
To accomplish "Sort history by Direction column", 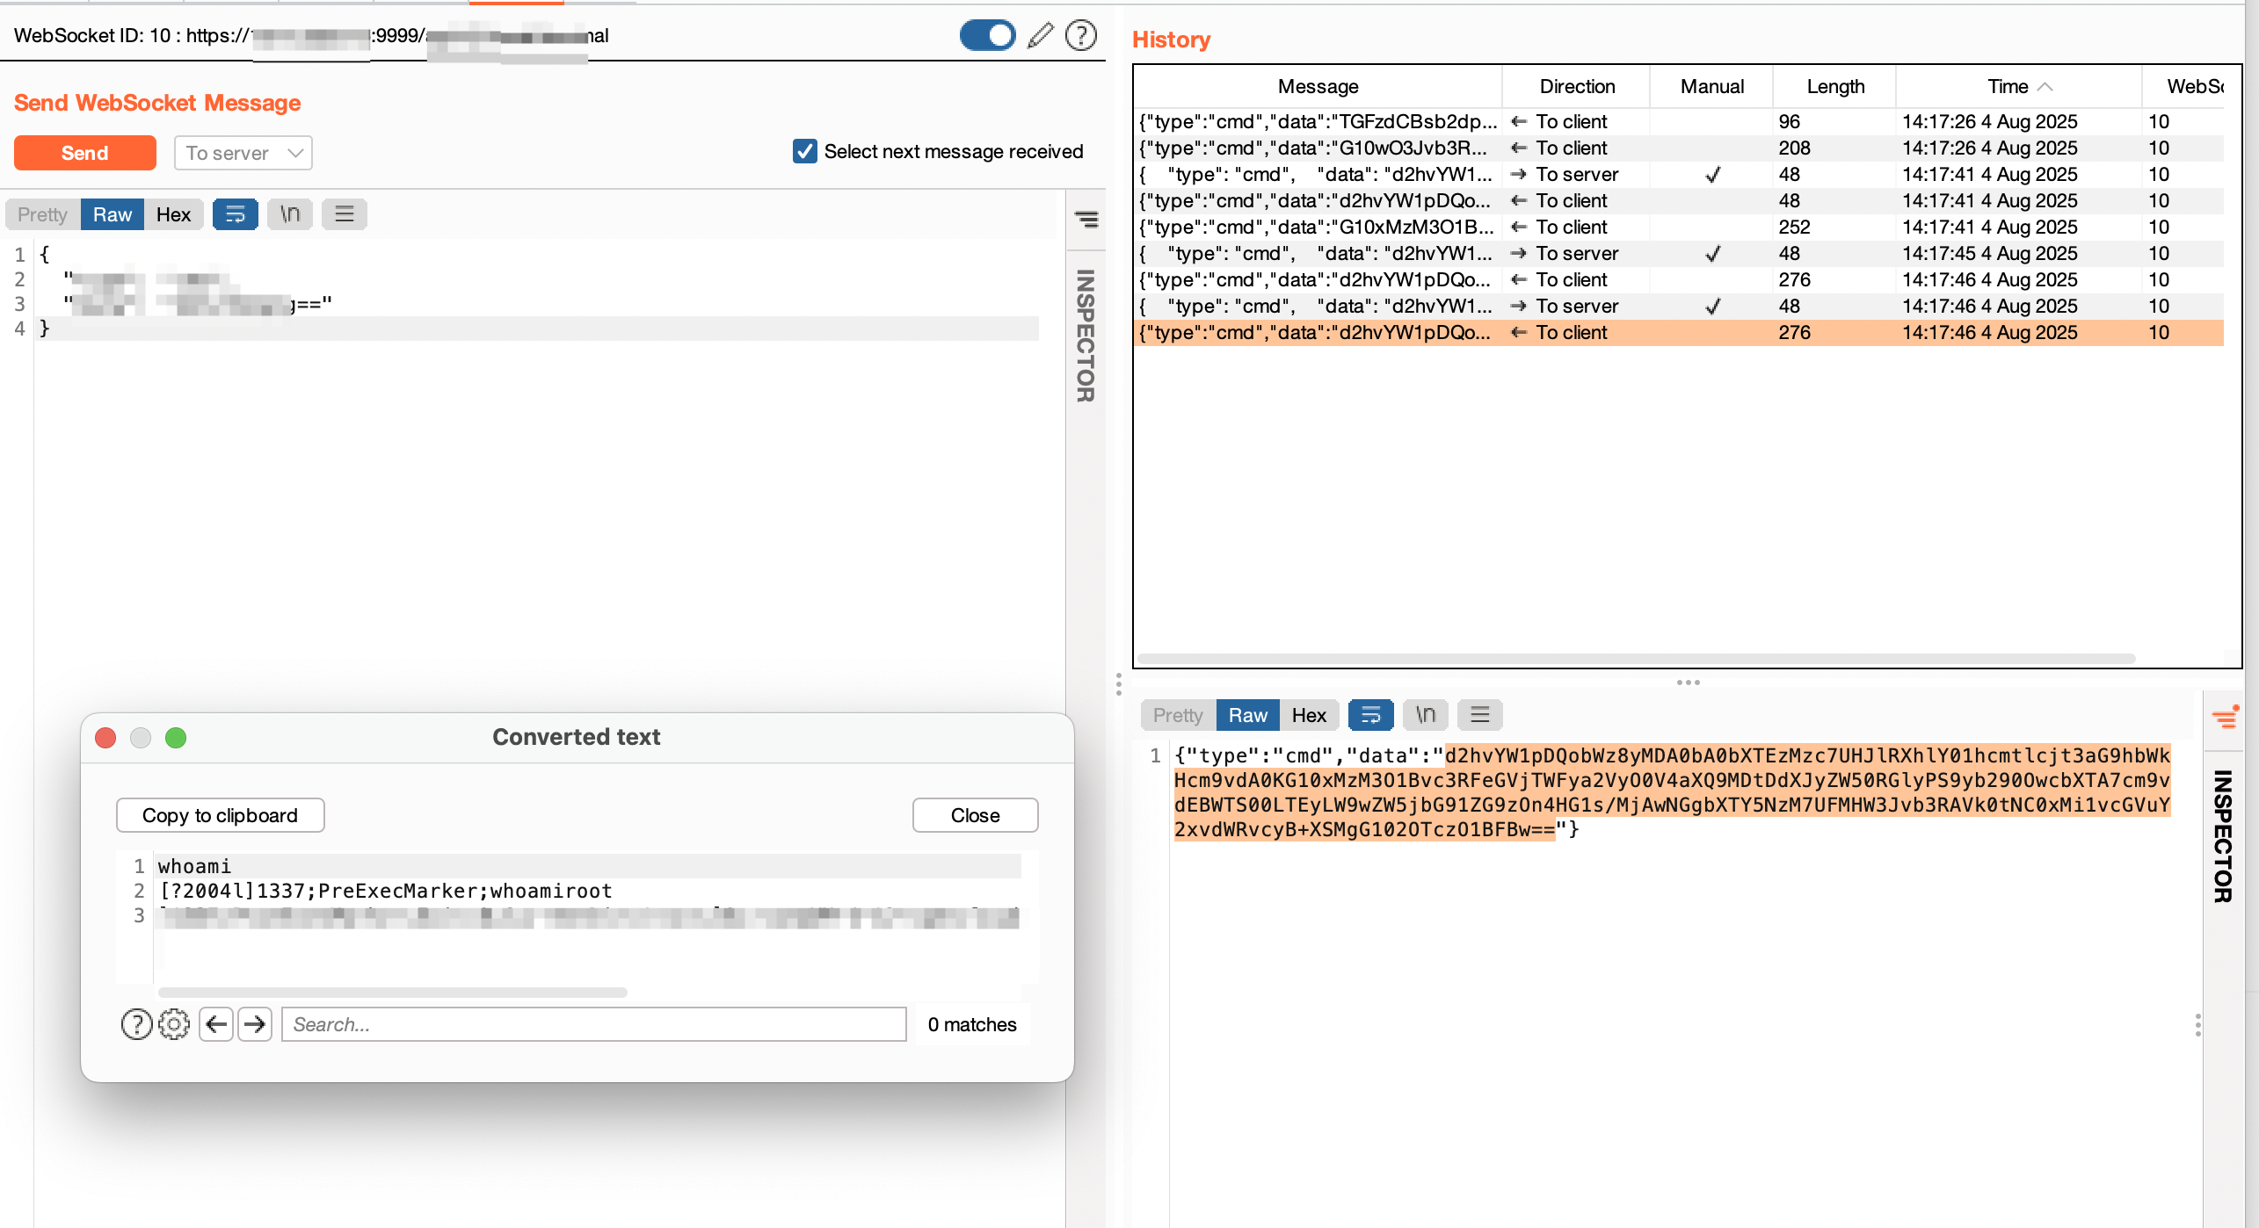I will tap(1577, 86).
